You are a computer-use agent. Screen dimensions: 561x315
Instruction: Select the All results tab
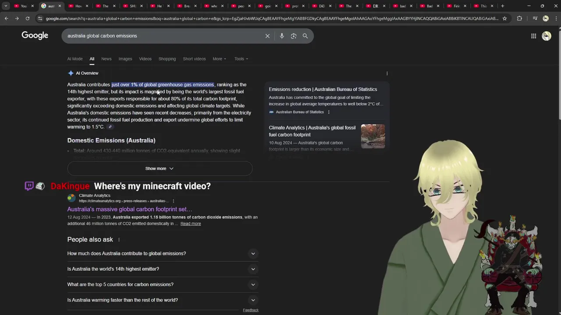[92, 59]
